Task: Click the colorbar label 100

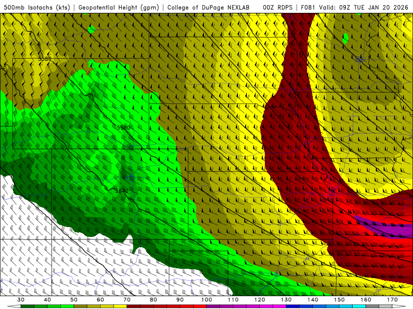Action: [x=206, y=300]
